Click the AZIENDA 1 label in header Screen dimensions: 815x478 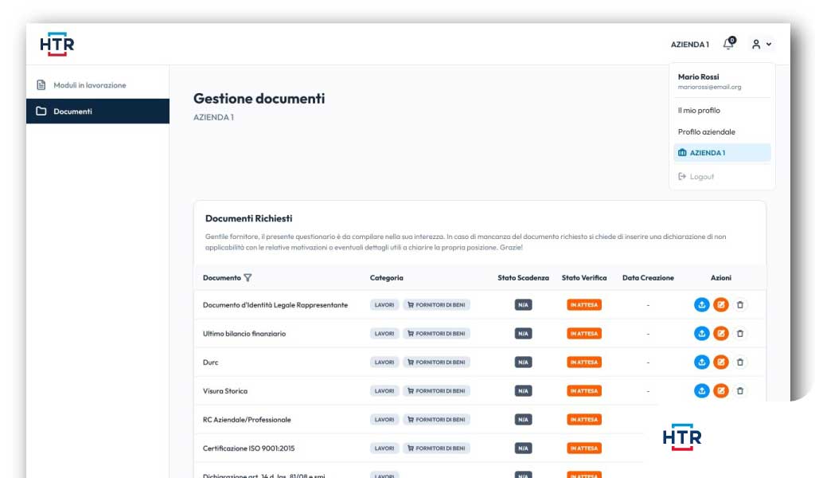point(690,45)
